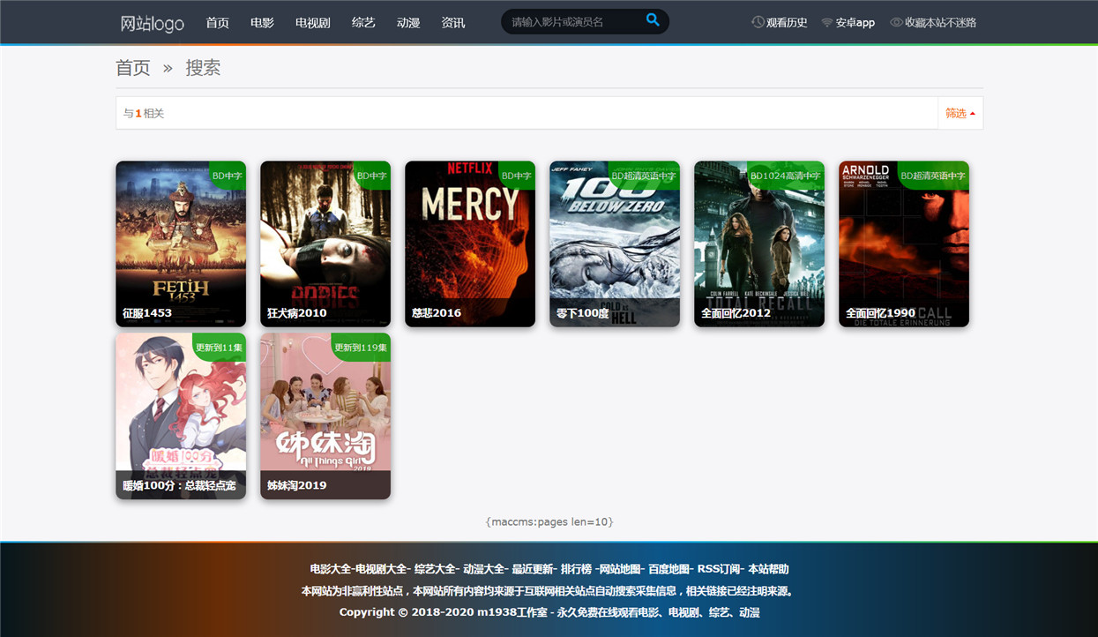Open 电影大全 footer link
Screen dimensions: 1098x637
click(331, 569)
